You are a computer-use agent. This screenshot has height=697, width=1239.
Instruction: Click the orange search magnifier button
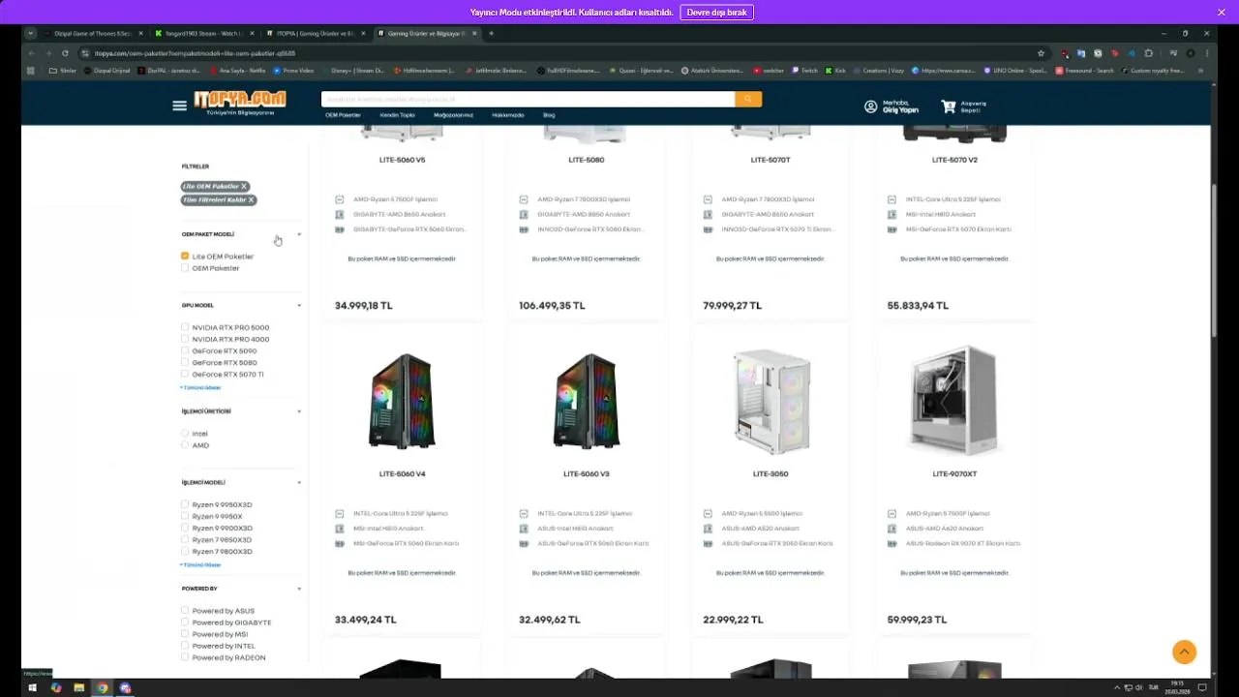point(748,99)
